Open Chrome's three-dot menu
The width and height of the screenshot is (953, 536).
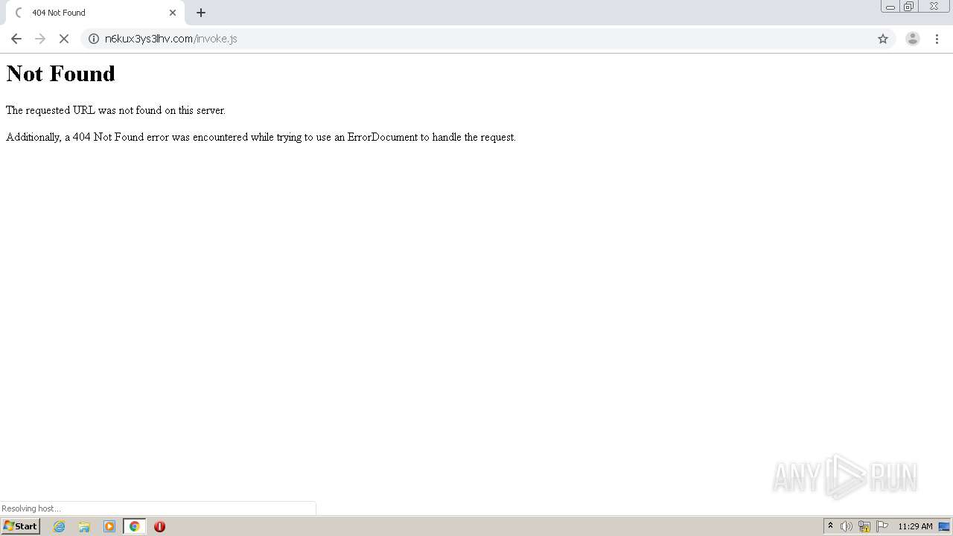click(937, 39)
